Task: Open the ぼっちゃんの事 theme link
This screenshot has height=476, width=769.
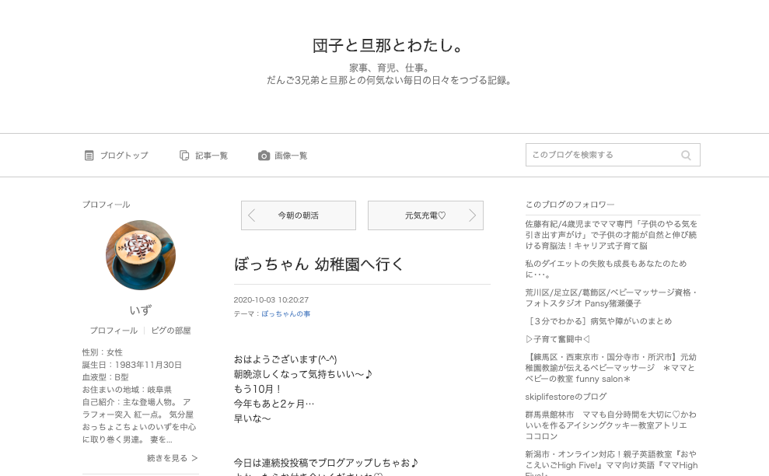Action: 286,313
